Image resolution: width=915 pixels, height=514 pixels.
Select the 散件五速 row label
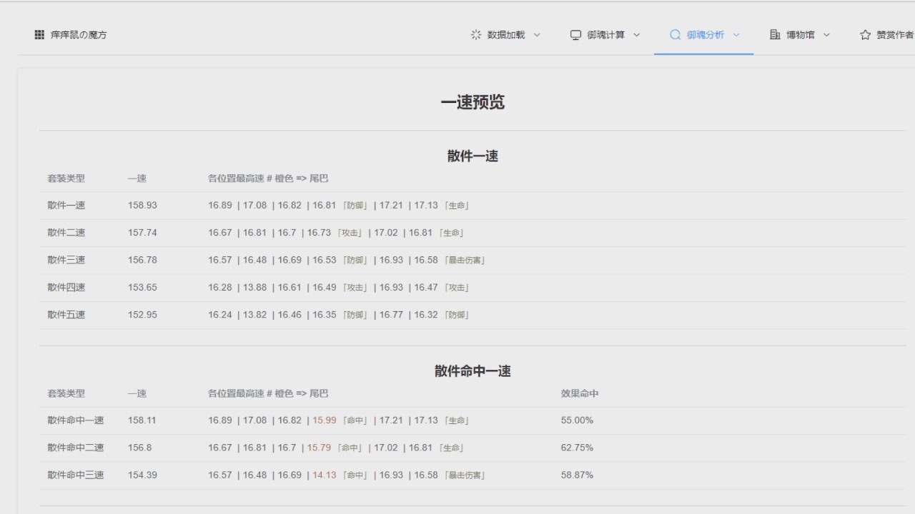pos(66,315)
